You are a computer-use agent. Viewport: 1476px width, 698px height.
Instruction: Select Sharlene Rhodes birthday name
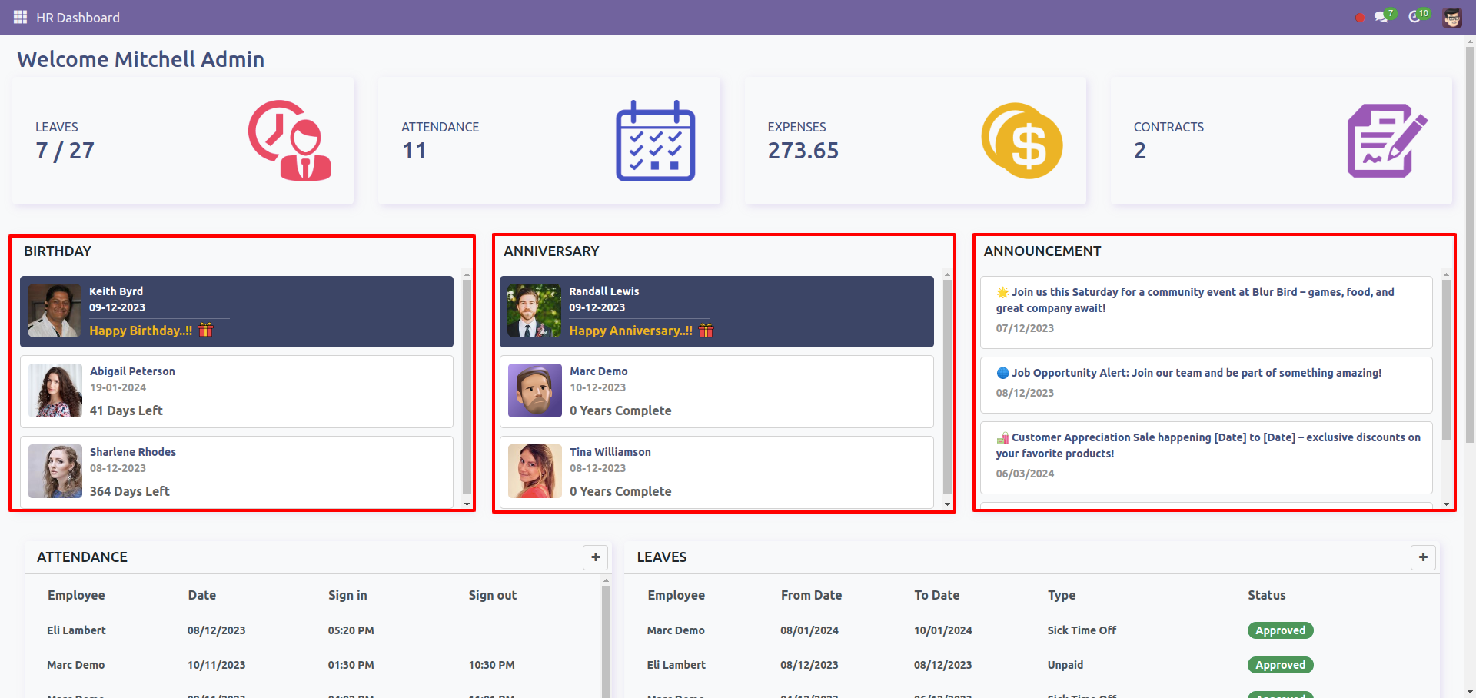133,452
